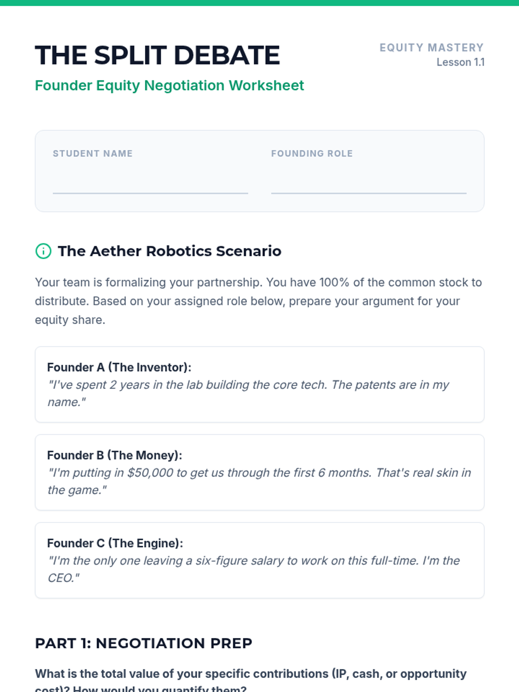Click the scenario intro paragraph about common stock
The height and width of the screenshot is (692, 519).
(x=258, y=301)
